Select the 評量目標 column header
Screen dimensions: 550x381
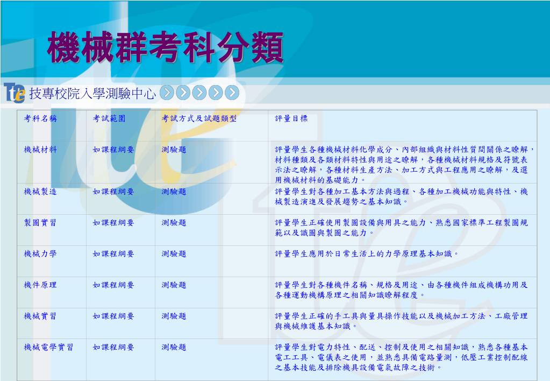pos(291,118)
